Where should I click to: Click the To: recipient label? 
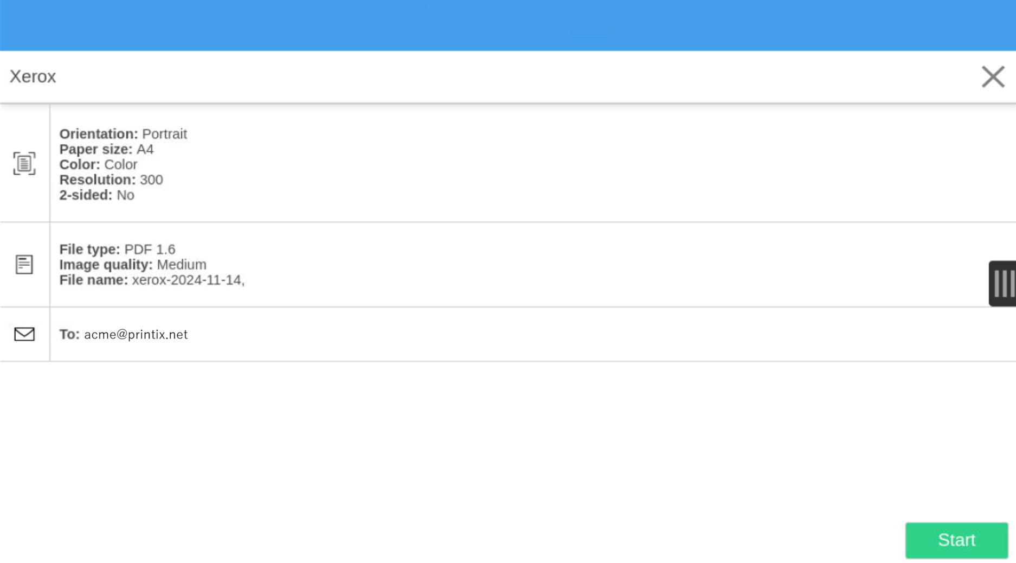pos(69,334)
